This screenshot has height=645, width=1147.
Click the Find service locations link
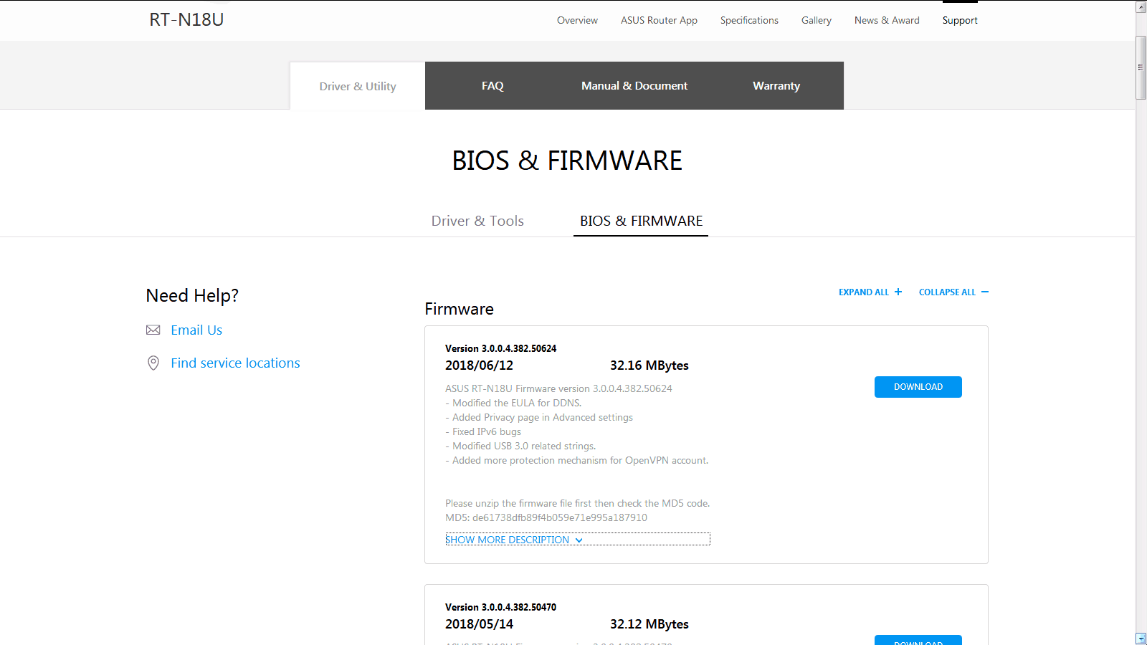(x=235, y=363)
